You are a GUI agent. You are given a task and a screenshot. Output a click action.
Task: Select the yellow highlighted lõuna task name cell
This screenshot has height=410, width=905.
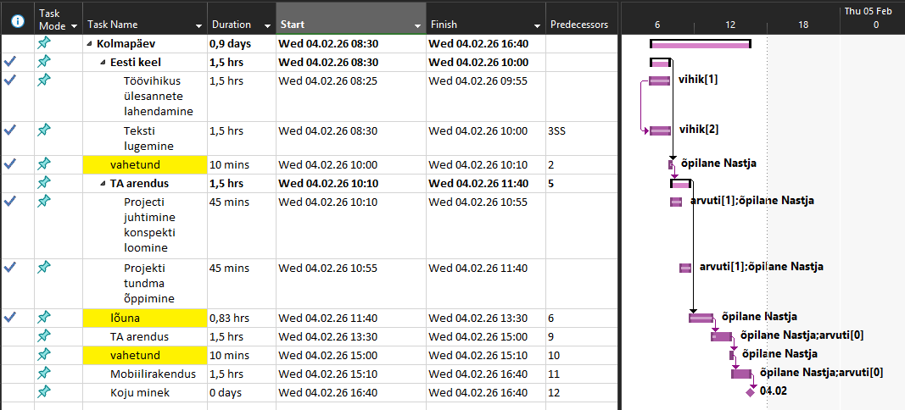144,318
